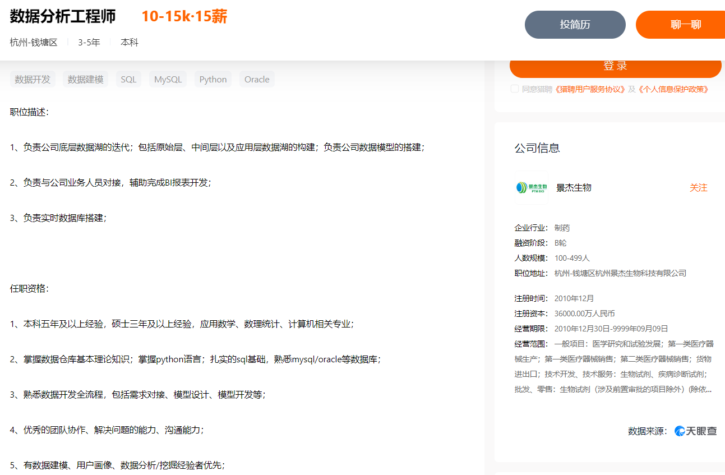
Task: Open chat with 聊一聊 button
Action: 681,25
